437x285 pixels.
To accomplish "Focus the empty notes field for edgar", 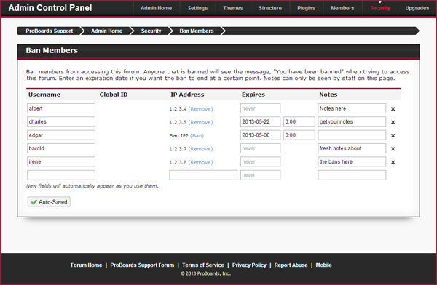I will pyautogui.click(x=352, y=135).
